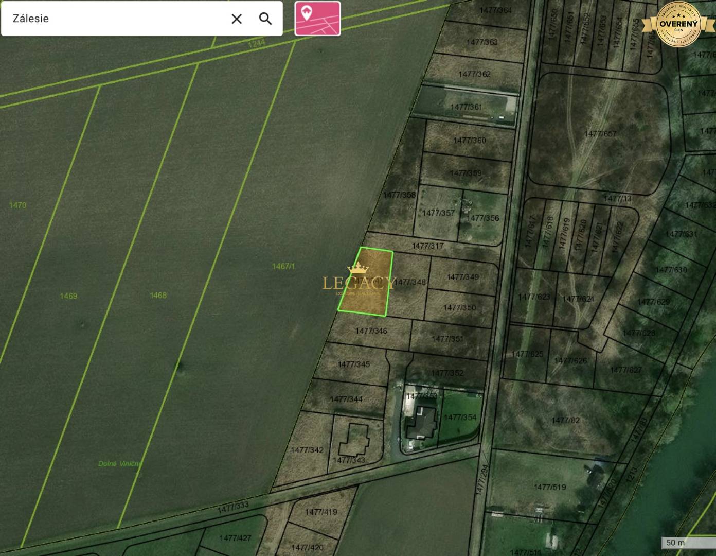Viewport: 716px width, 556px height.
Task: Click parcel 1477/82
Action: coord(565,420)
